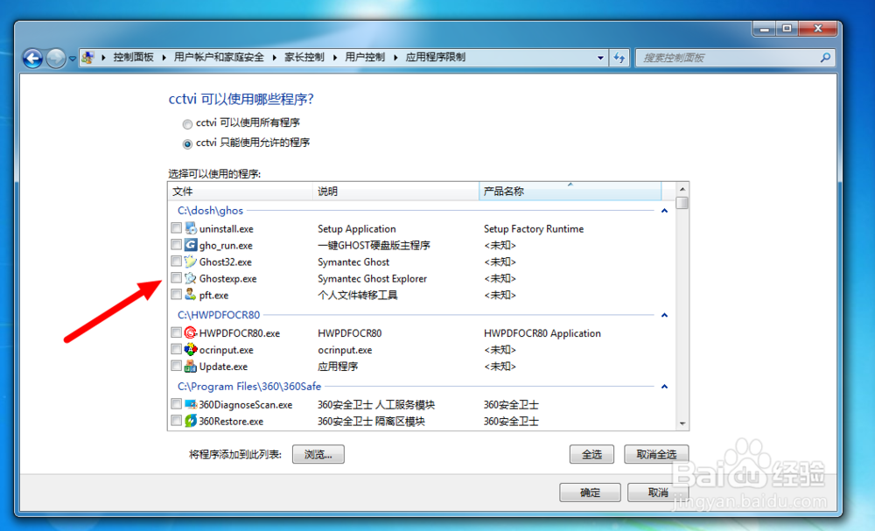This screenshot has height=531, width=875.
Task: Check the 360DiagnoseScan.exe checkbox
Action: [177, 404]
